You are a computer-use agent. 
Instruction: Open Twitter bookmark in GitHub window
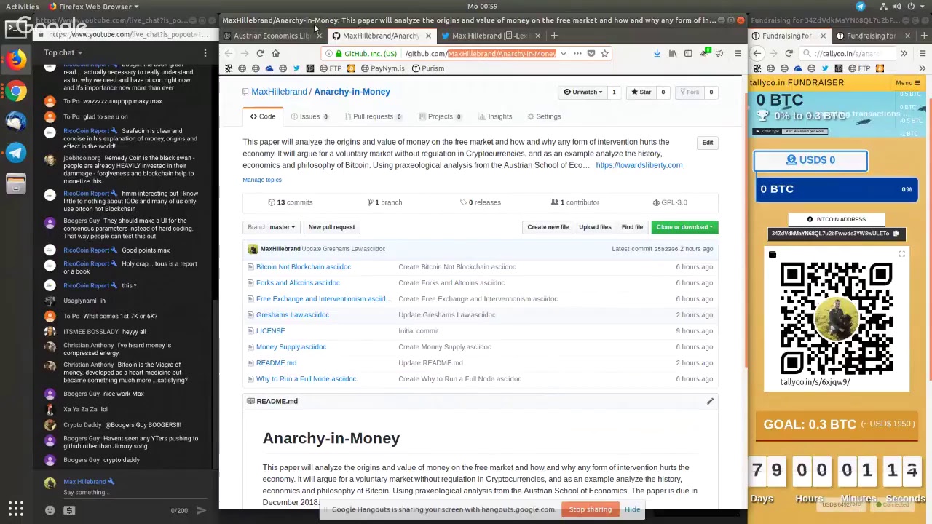click(296, 68)
